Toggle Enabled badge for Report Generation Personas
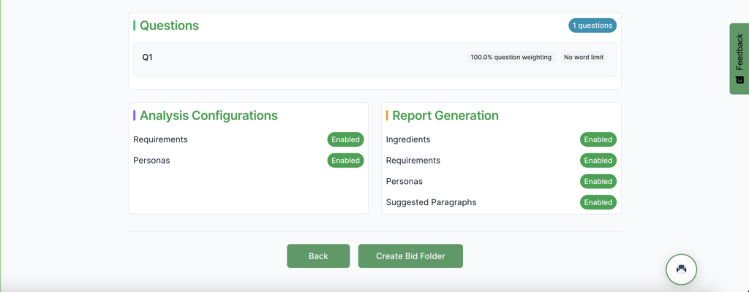 598,181
